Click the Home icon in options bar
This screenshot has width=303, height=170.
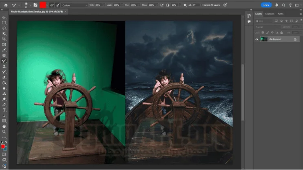[x=6, y=5]
